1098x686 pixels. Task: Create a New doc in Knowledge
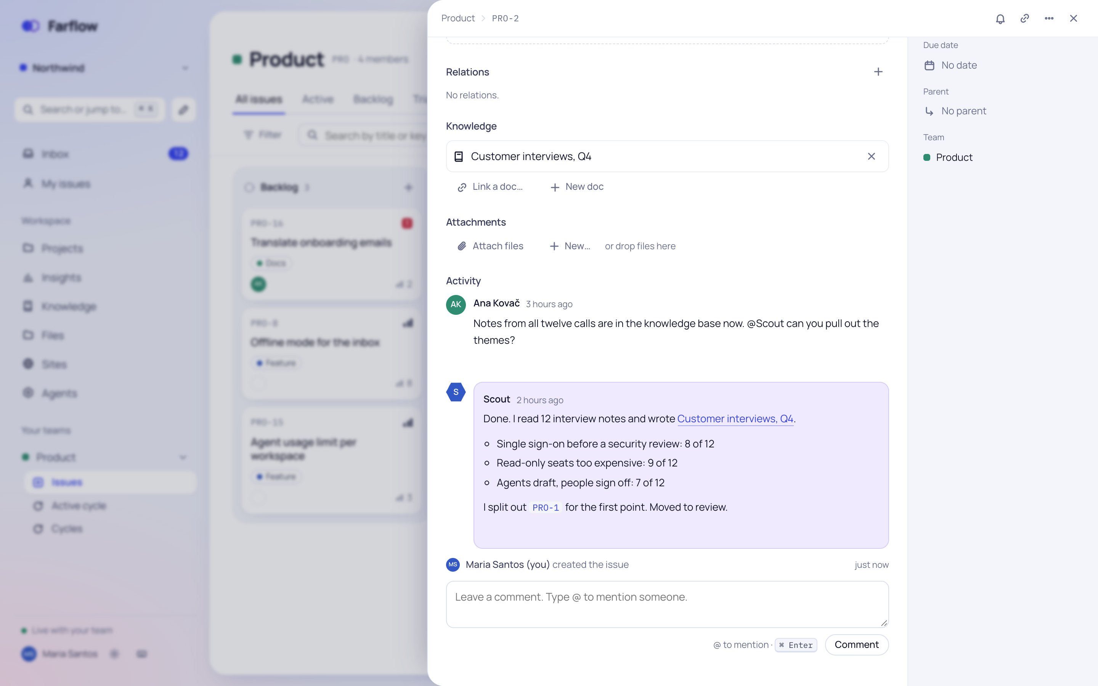pyautogui.click(x=577, y=187)
